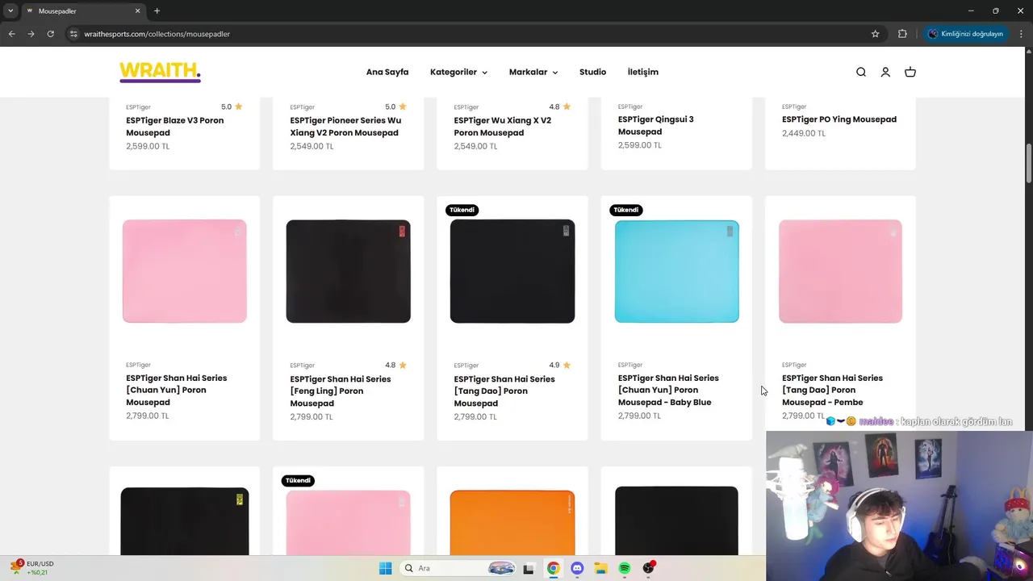Open the site search magnifier icon
Viewport: 1033px width, 581px height.
click(x=861, y=72)
